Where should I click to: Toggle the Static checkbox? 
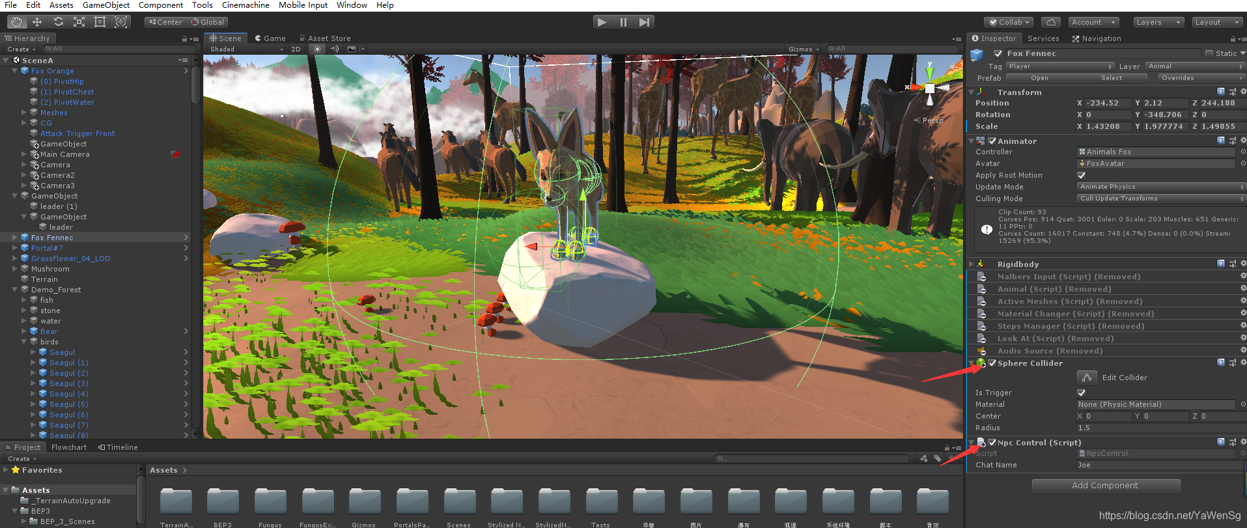(x=1209, y=53)
